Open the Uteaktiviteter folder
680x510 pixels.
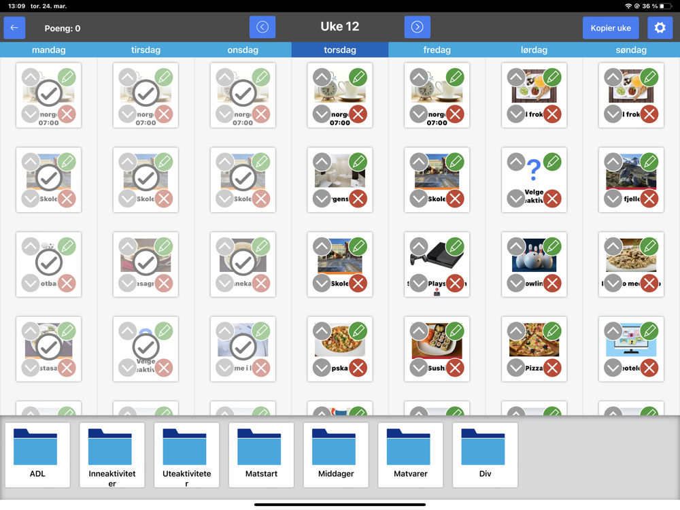pos(187,455)
